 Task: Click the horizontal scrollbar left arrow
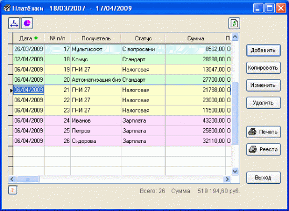[x=12, y=179]
